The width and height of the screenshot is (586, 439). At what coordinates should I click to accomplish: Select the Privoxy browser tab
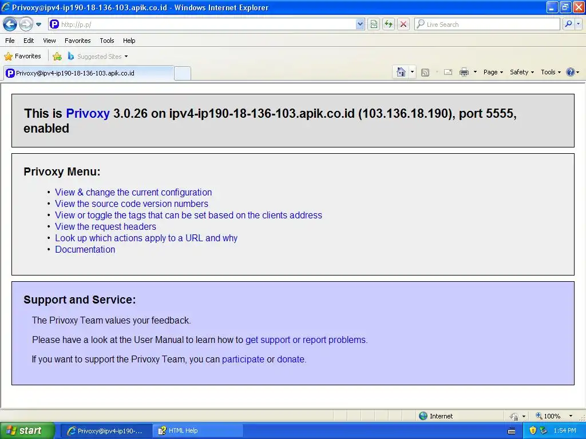89,73
